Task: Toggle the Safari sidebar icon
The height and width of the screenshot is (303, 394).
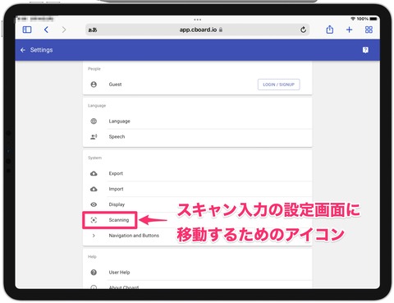Action: pos(27,30)
